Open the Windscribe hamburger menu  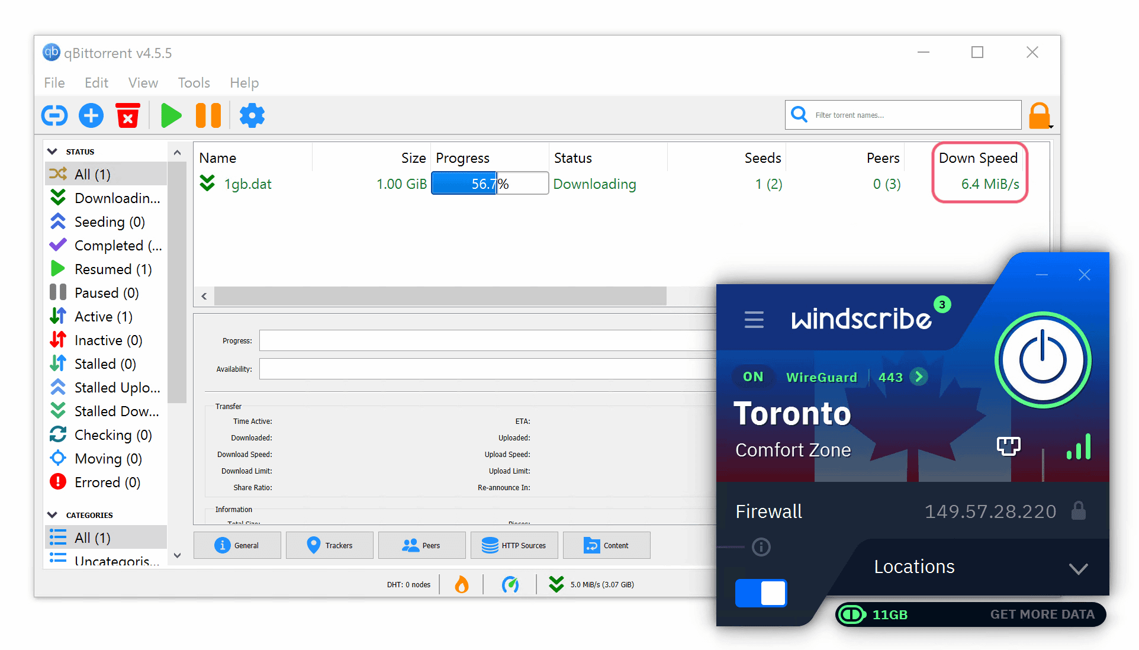point(754,319)
